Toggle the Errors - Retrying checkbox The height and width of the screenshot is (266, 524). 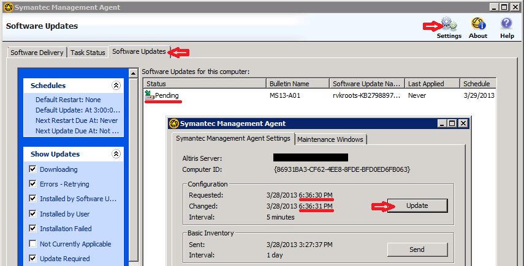click(32, 183)
